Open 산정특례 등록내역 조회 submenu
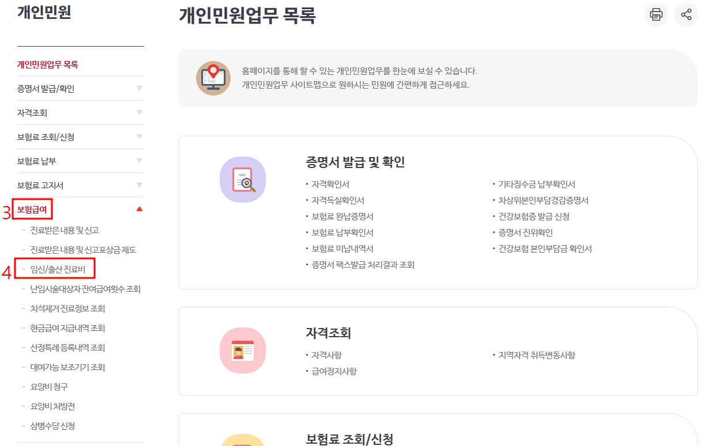This screenshot has height=446, width=718. (x=67, y=348)
